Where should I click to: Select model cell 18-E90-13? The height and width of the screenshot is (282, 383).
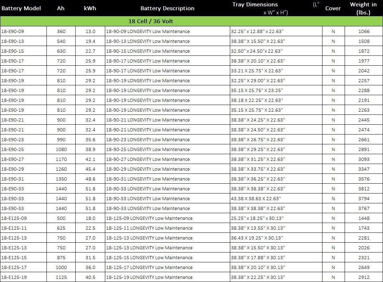click(x=12, y=41)
